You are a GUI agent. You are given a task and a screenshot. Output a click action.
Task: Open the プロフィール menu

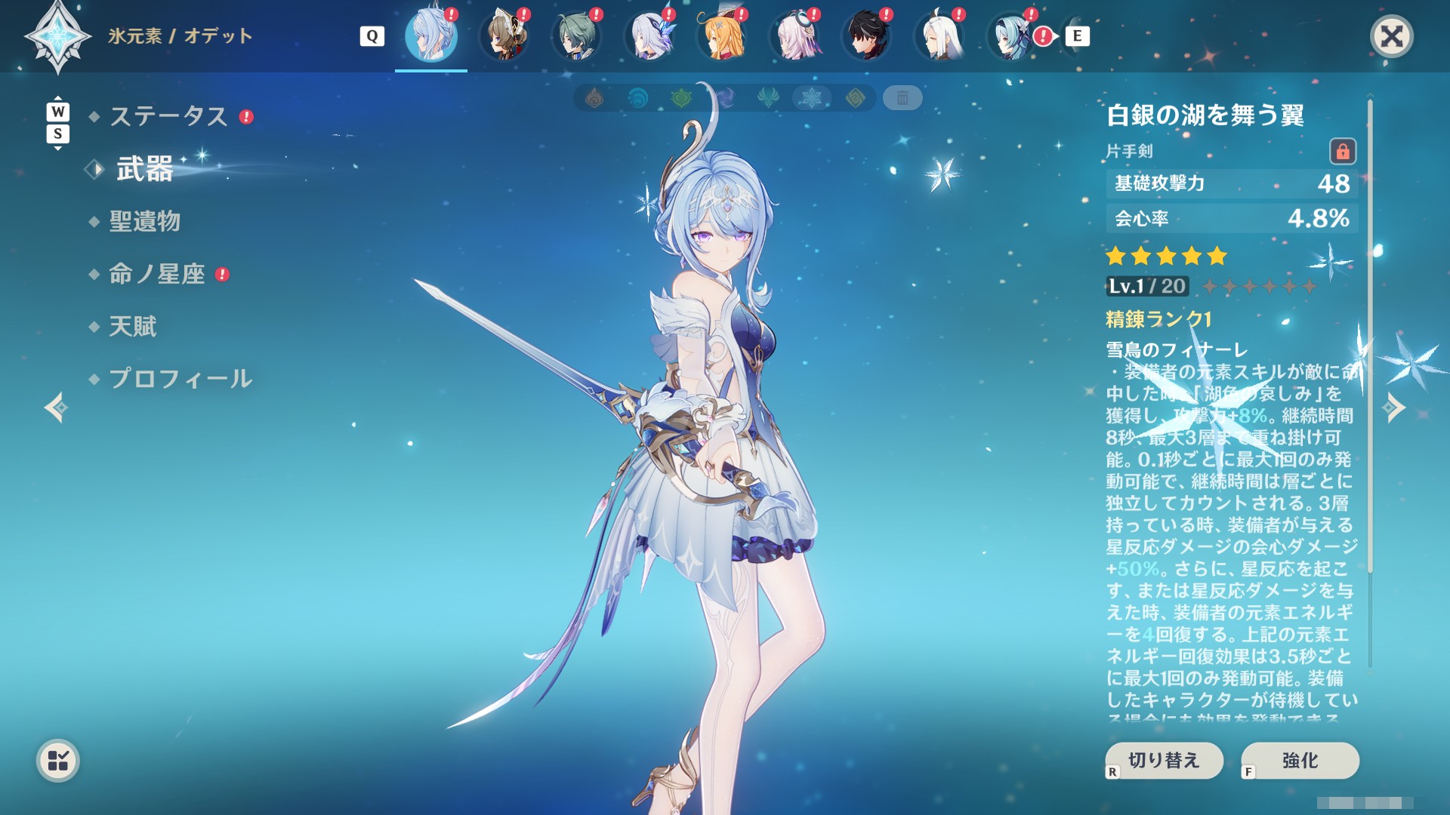180,378
